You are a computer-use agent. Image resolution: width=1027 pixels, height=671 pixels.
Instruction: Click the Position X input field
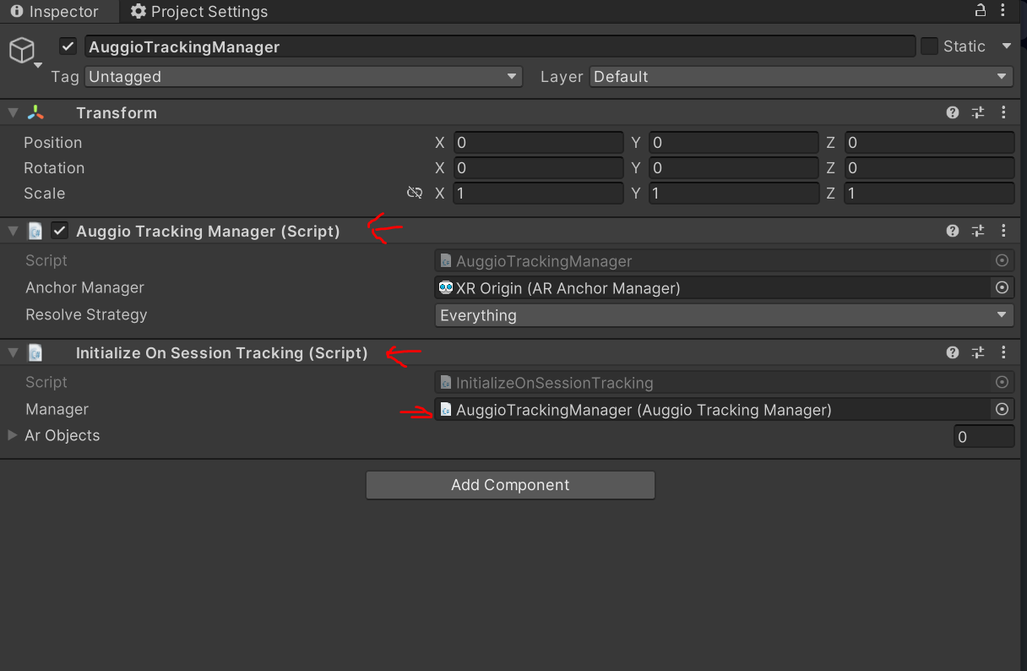[538, 143]
